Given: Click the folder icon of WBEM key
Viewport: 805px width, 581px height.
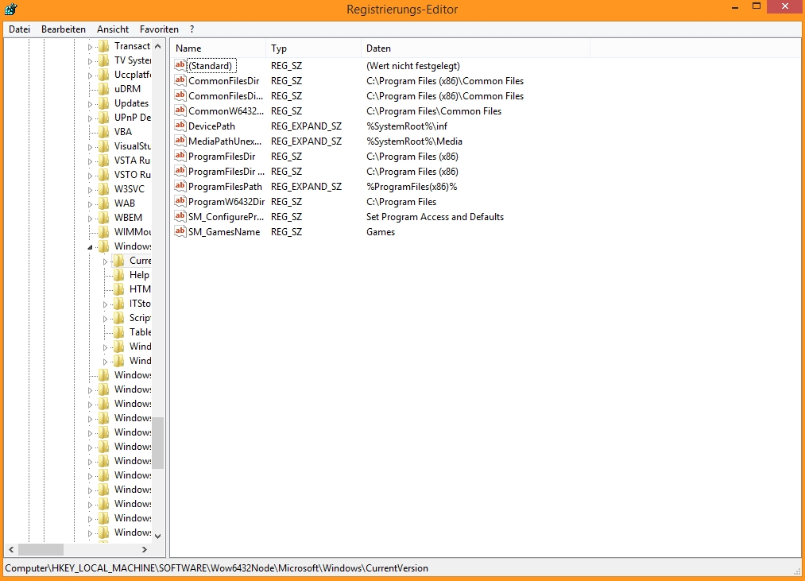Looking at the screenshot, I should click(x=104, y=218).
